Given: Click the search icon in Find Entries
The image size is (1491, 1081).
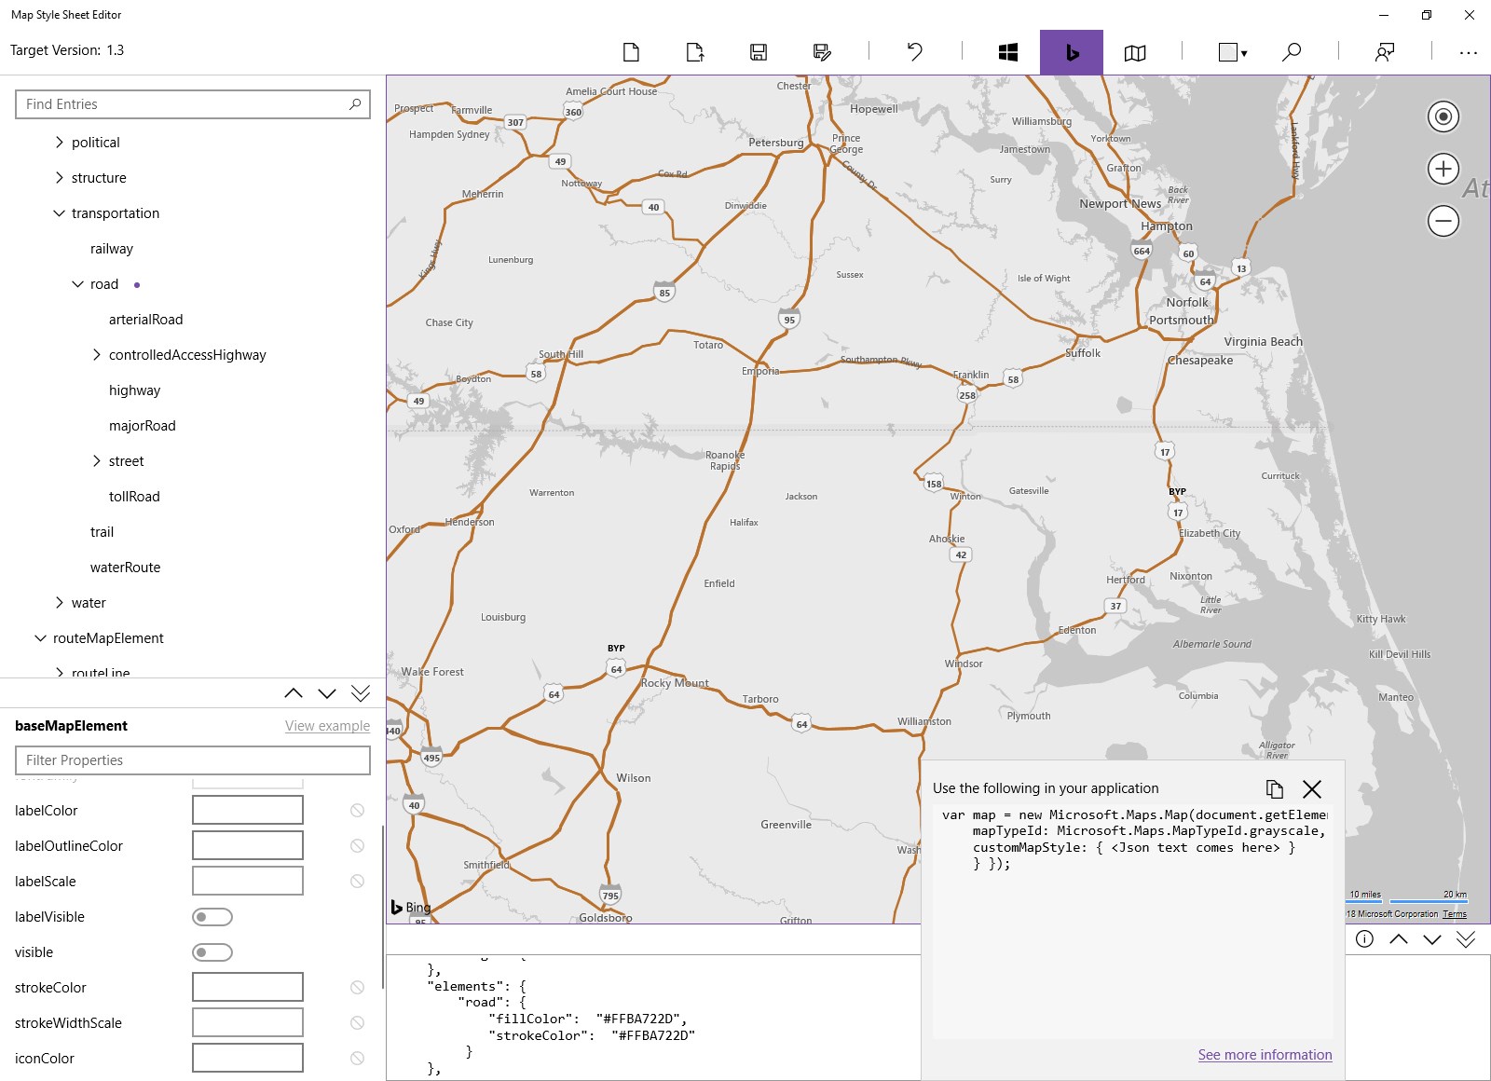Looking at the screenshot, I should tap(355, 104).
